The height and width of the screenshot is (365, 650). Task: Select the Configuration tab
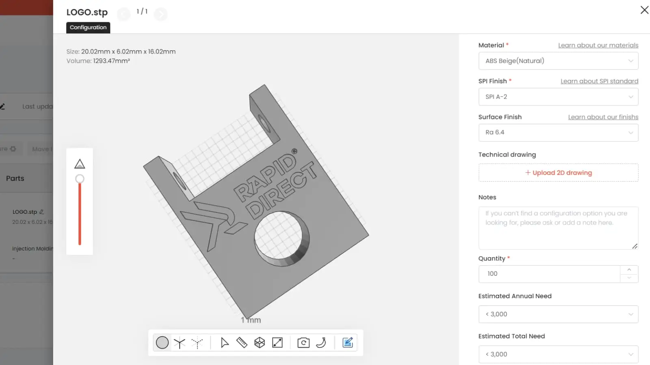coord(88,27)
